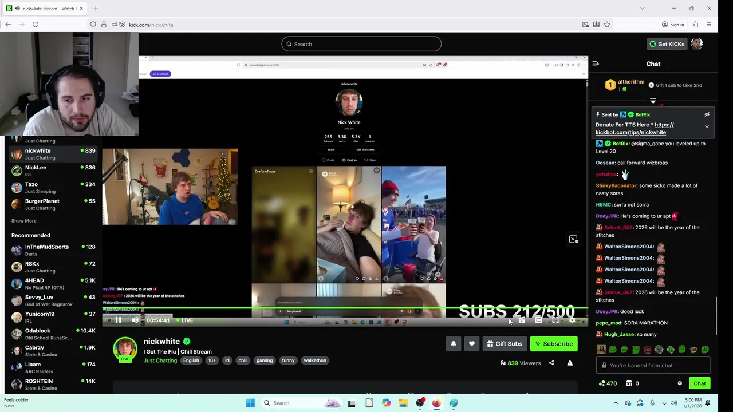Open BurgerPlanet channel in sidebar
Screen dimensions: 733x412
(x=53, y=204)
